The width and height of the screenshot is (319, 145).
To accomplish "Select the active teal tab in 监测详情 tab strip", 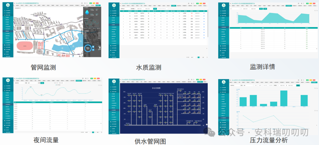I will (x=289, y=6).
